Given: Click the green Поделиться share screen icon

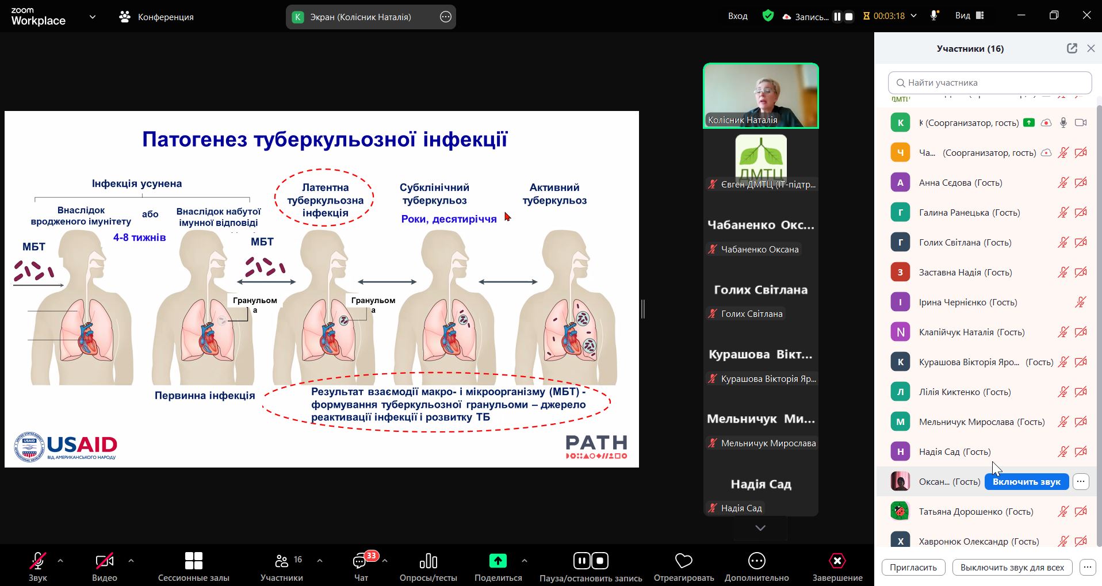Looking at the screenshot, I should (498, 561).
